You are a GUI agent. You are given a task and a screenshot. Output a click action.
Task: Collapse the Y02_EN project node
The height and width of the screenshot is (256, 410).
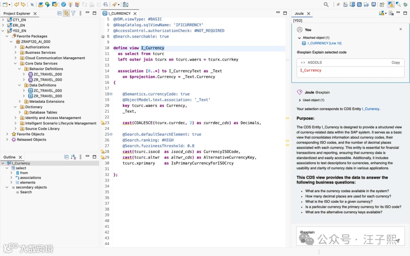click(x=3, y=31)
